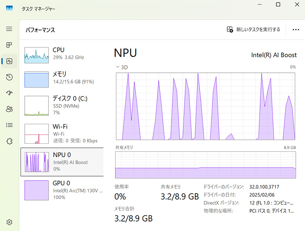Screen dimensions: 305x231
Task: Open the Details page icon
Action: point(9,125)
